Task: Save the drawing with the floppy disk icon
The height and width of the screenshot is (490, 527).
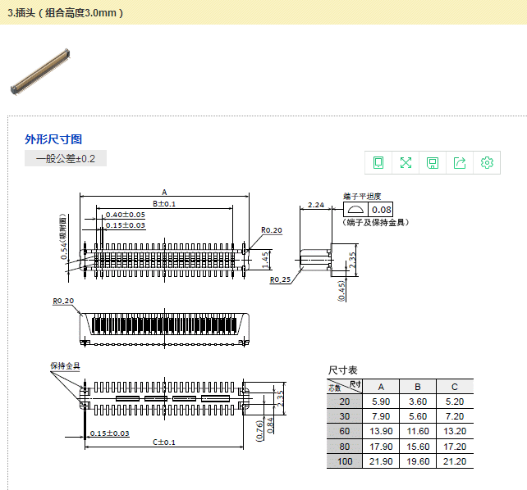Action: (x=433, y=162)
